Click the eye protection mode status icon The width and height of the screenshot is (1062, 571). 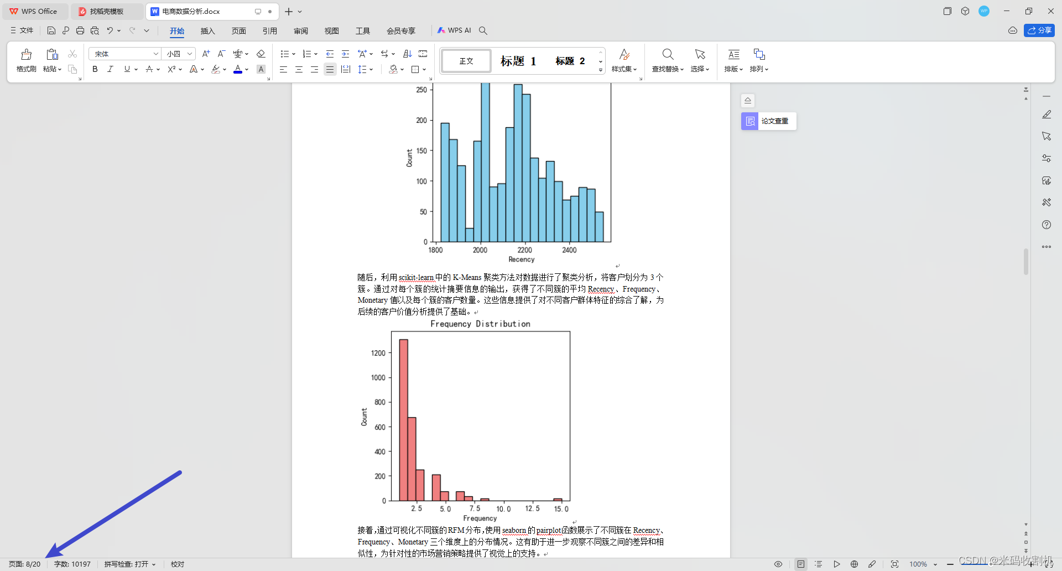click(778, 564)
